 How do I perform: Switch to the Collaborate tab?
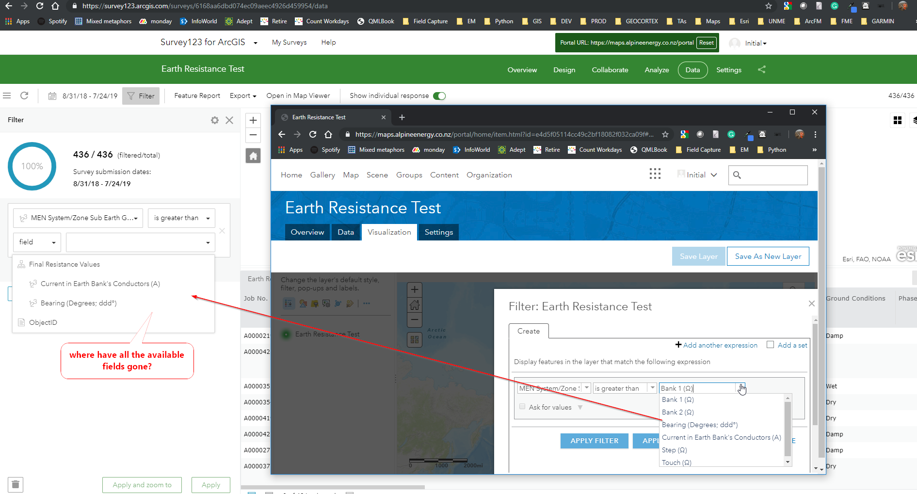[610, 70]
